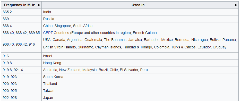Select the India cell

tap(140, 12)
